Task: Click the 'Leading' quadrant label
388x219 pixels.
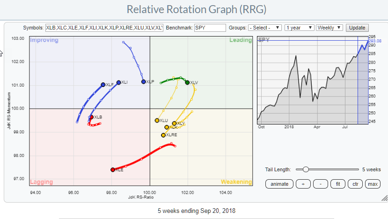Action: pyautogui.click(x=240, y=40)
